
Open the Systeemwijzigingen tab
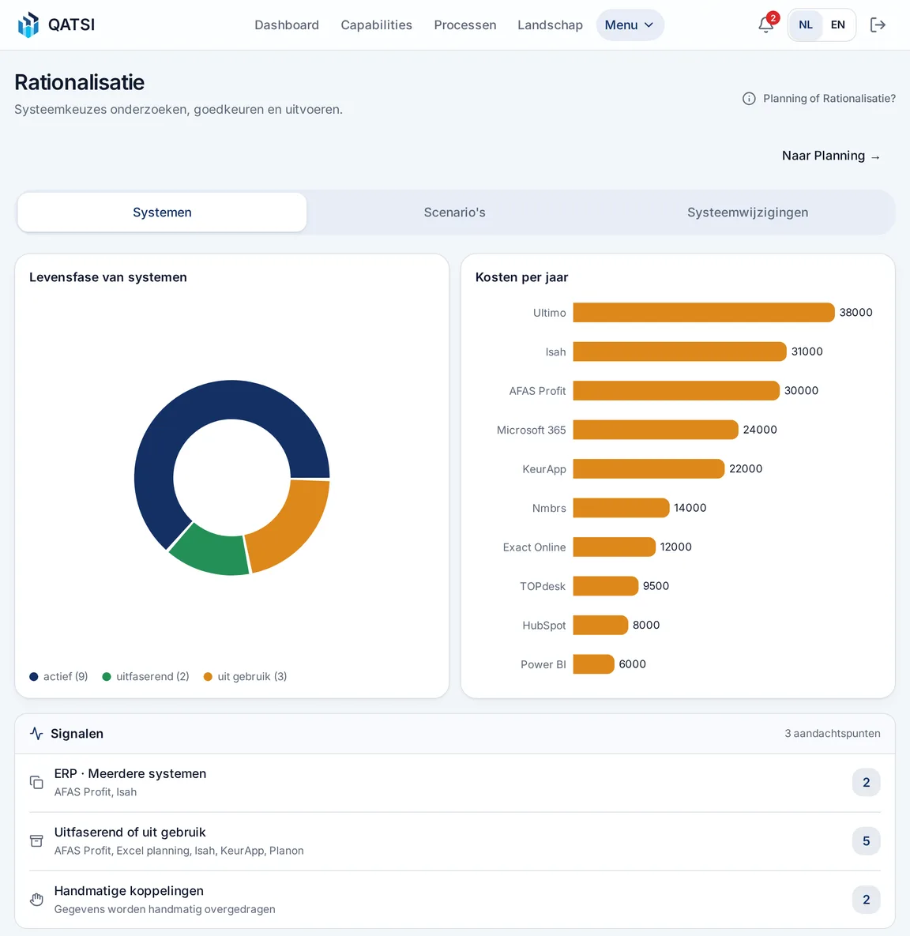(x=747, y=212)
